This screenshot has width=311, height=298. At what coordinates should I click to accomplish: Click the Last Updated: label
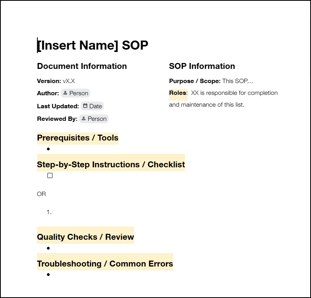coord(58,106)
